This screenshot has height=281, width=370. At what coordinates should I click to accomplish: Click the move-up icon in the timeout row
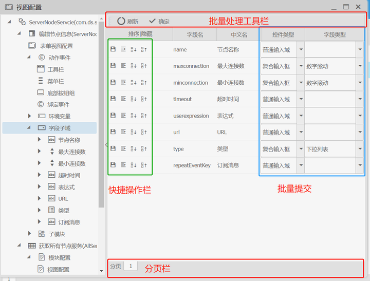click(x=144, y=99)
